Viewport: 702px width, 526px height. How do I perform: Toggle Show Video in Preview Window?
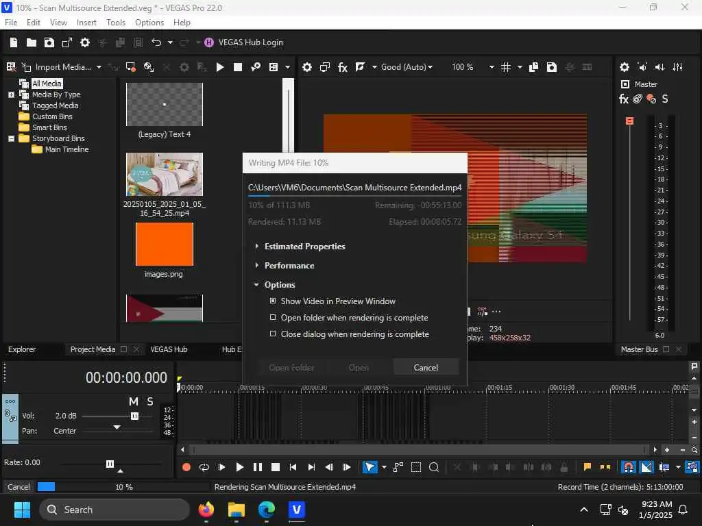coord(273,301)
